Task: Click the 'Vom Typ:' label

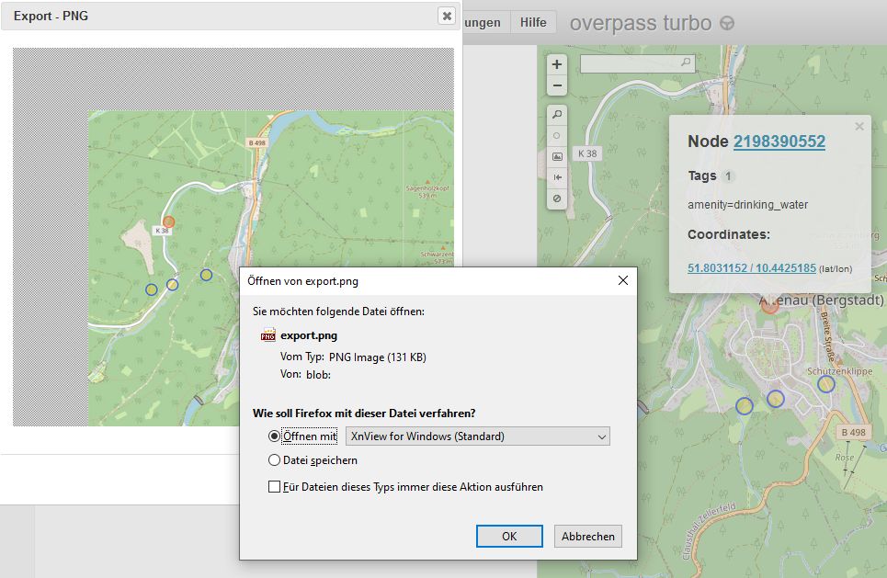Action: 302,357
